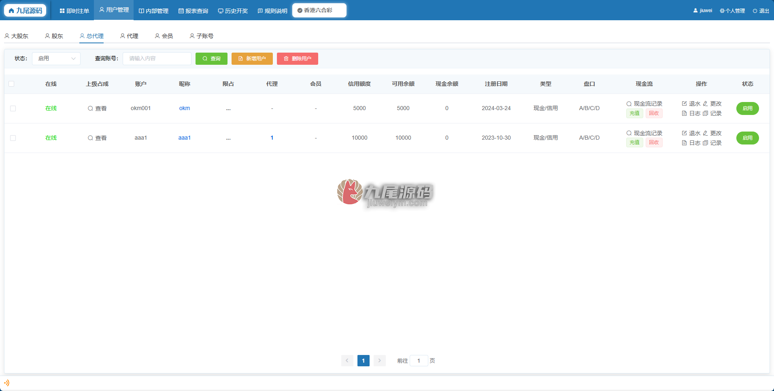Click 查看 magnifier for aaa1 上级占成

(x=90, y=138)
